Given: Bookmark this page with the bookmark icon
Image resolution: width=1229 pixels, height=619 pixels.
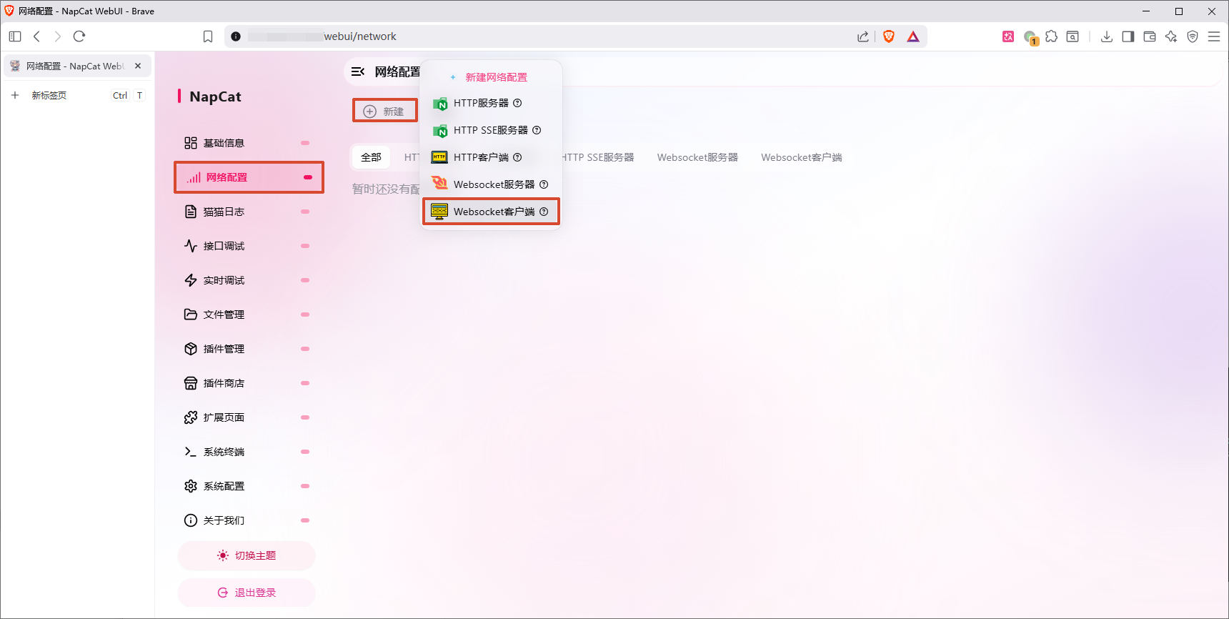Looking at the screenshot, I should coord(208,36).
